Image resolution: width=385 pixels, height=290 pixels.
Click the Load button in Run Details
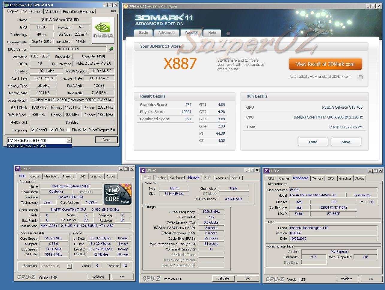313,142
